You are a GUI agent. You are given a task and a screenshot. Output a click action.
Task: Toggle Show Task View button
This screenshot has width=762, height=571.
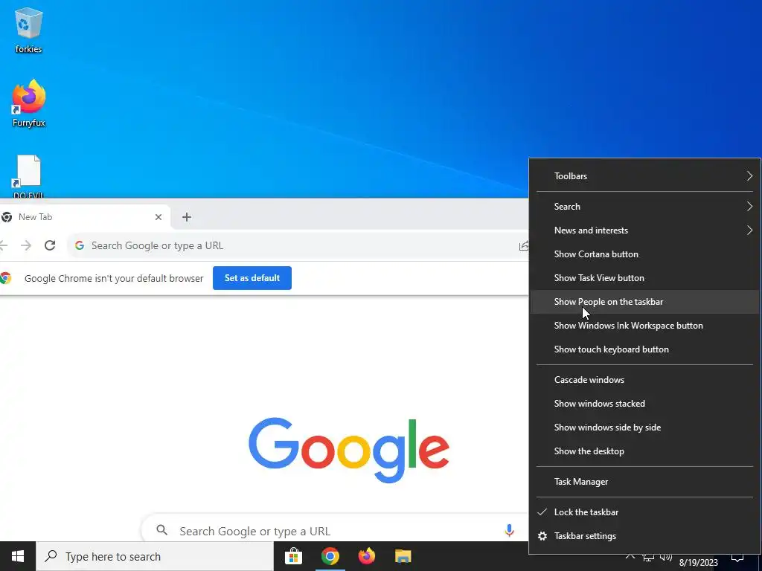pyautogui.click(x=644, y=278)
